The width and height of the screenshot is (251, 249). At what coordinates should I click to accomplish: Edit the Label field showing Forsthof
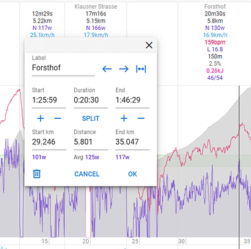tap(64, 68)
